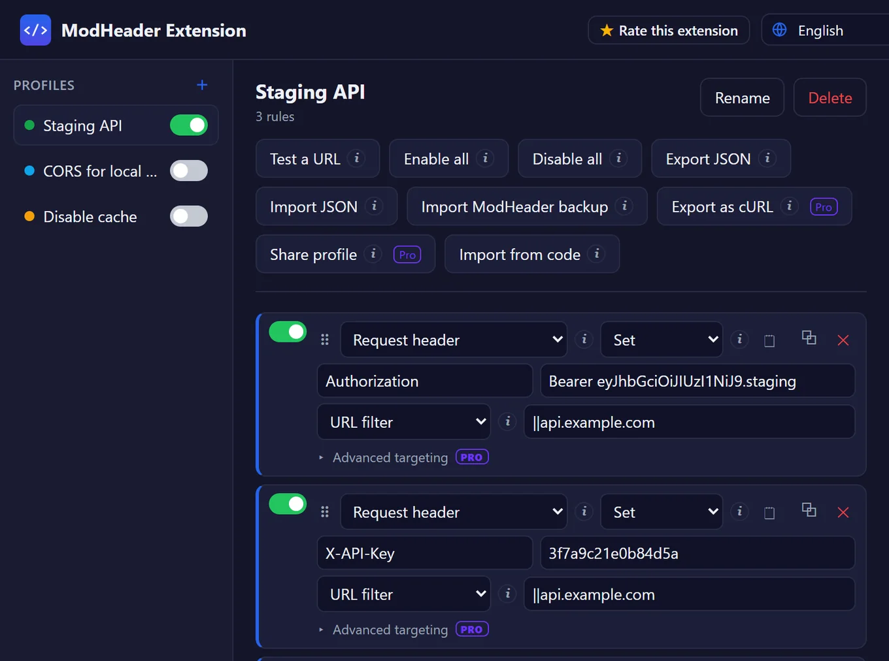Click Enable all rules button
This screenshot has width=889, height=661.
coord(448,159)
